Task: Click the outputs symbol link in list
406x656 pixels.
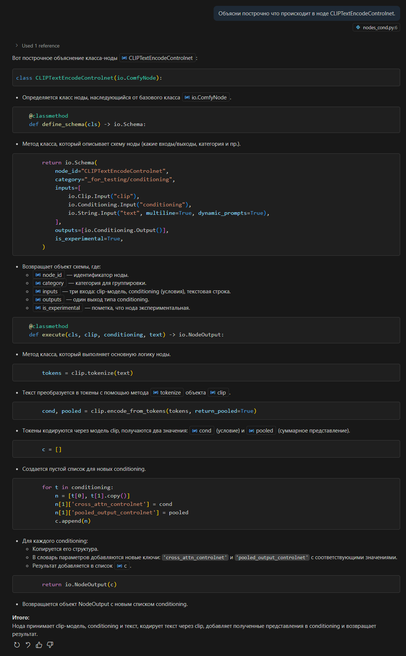Action: pos(49,300)
